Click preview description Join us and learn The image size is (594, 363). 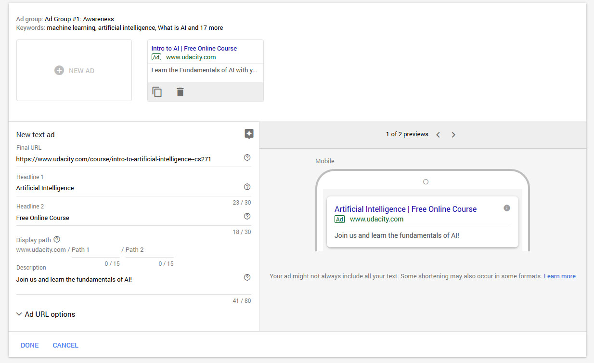coord(397,235)
